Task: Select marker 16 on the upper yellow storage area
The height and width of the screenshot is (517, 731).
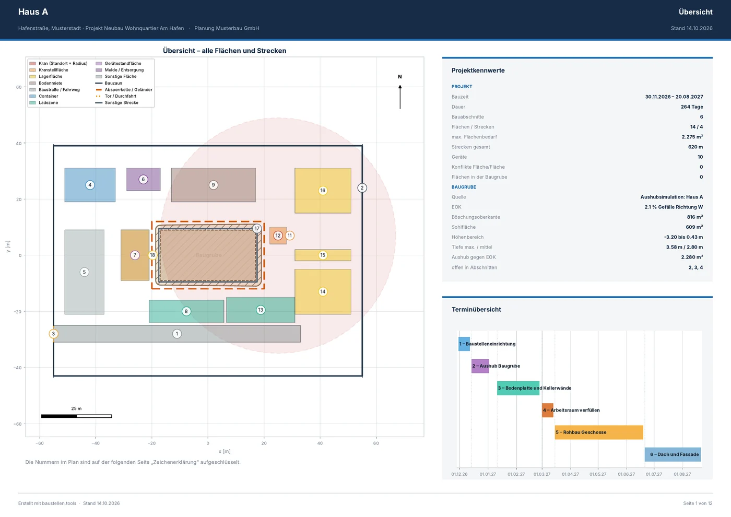Action: coord(323,191)
